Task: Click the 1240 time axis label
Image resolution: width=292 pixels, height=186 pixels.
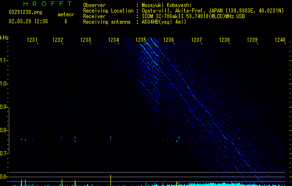Action: click(280, 40)
